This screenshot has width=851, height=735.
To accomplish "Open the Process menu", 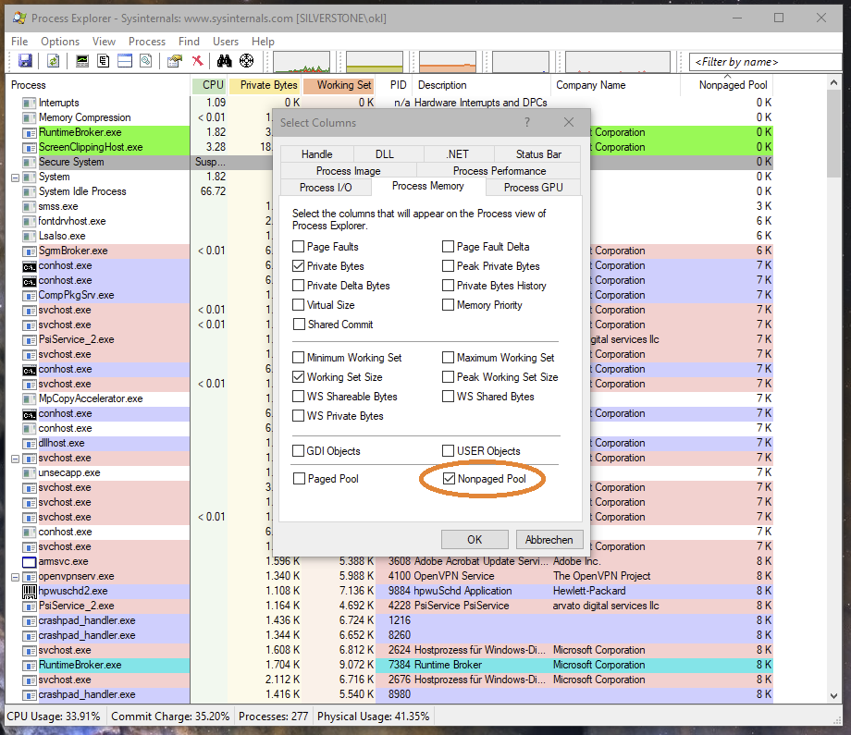I will pos(147,42).
